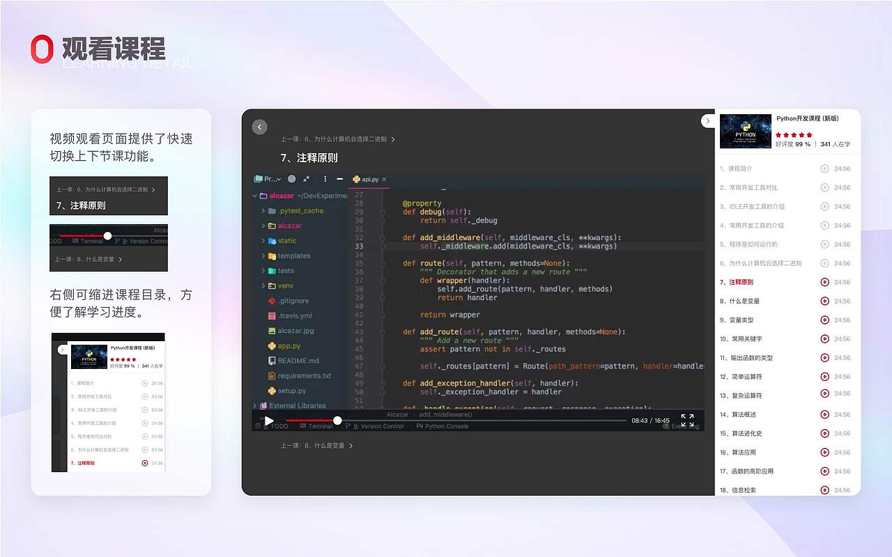Click play icon beside 3、IDLE开发工具的介绍 in main catalog
The image size is (892, 557).
point(824,206)
